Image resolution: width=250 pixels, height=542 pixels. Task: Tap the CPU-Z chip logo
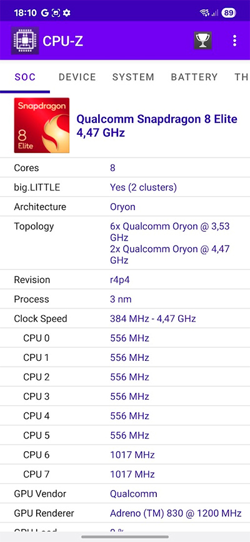coord(25,41)
